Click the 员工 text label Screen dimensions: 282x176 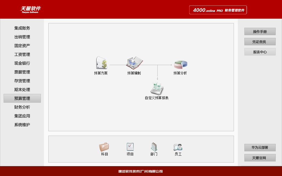178,154
